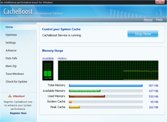Select Advance in the sidebar
167x122 pixels.
coord(11,50)
